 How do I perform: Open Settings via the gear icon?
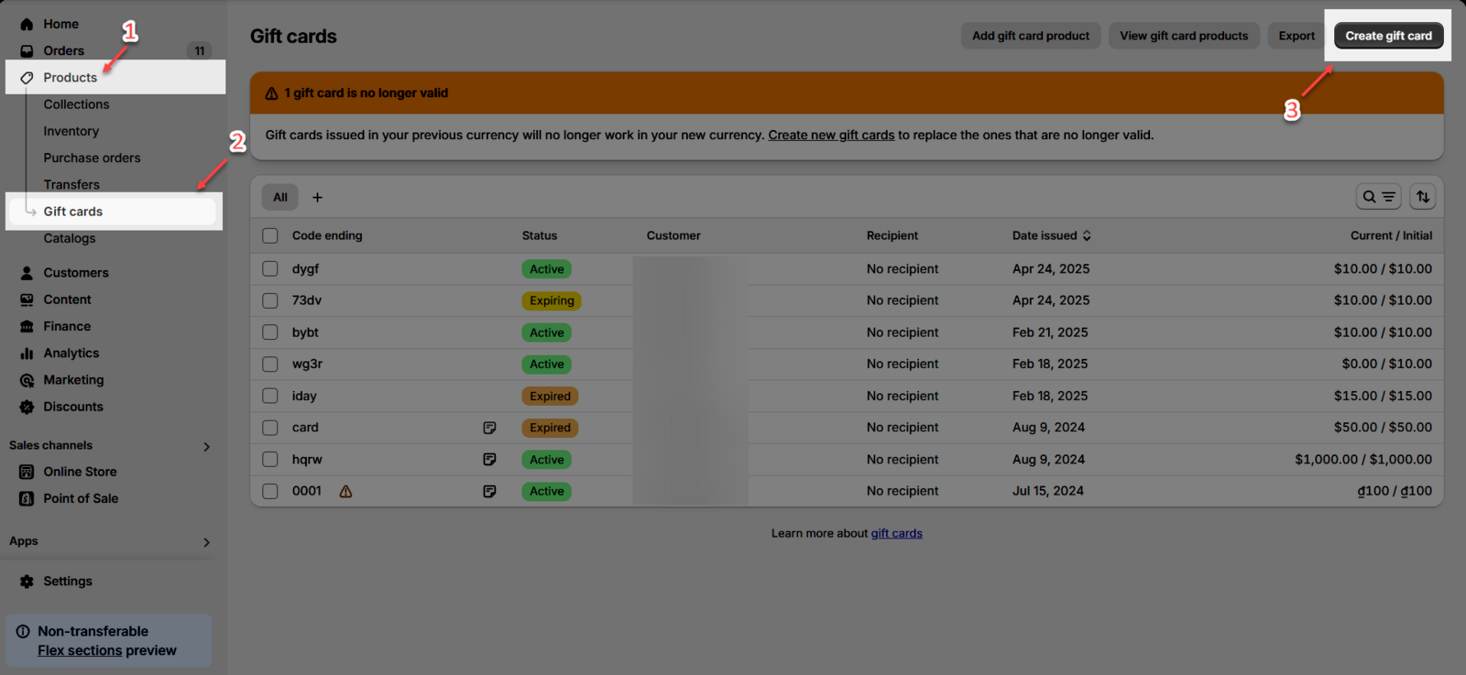coord(27,582)
